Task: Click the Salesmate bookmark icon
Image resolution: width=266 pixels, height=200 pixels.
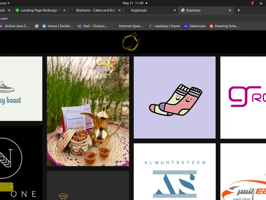Action: click(x=186, y=26)
